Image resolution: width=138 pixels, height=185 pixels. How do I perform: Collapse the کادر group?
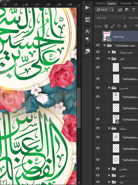point(109,59)
